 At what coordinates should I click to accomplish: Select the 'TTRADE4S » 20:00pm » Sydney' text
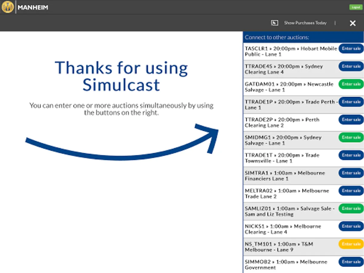coord(284,66)
